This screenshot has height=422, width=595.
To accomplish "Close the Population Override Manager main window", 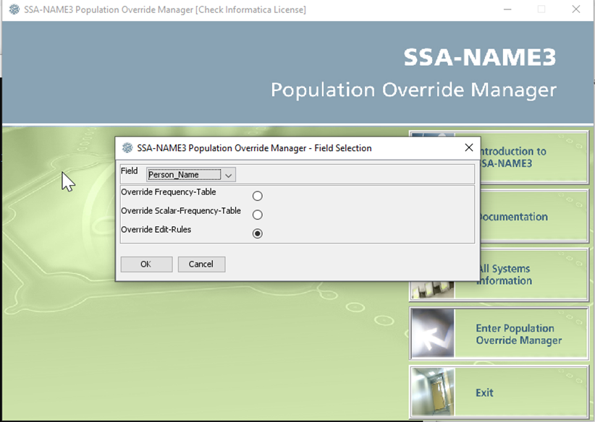I will [x=576, y=9].
